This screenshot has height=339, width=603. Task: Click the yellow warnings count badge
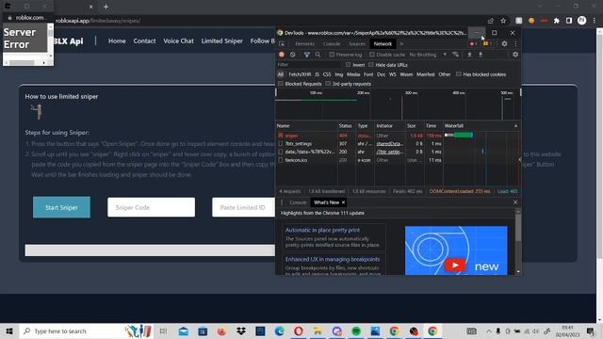[x=487, y=44]
